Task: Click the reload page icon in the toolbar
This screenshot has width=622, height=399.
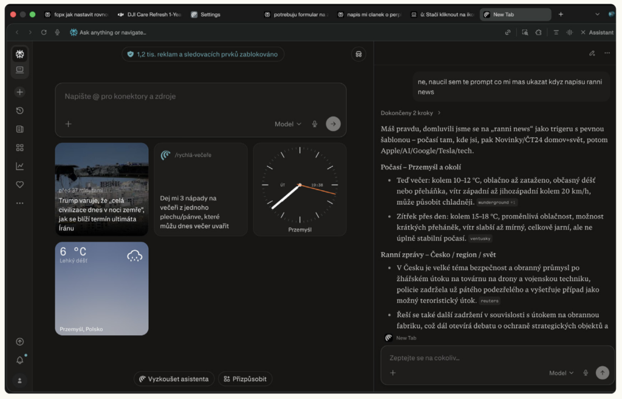Action: click(44, 32)
